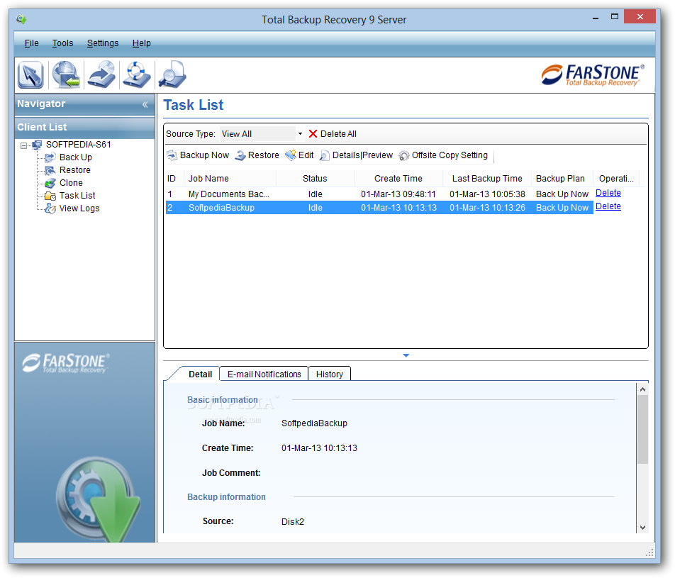Click the detail pane scroll up arrow

tap(642, 389)
